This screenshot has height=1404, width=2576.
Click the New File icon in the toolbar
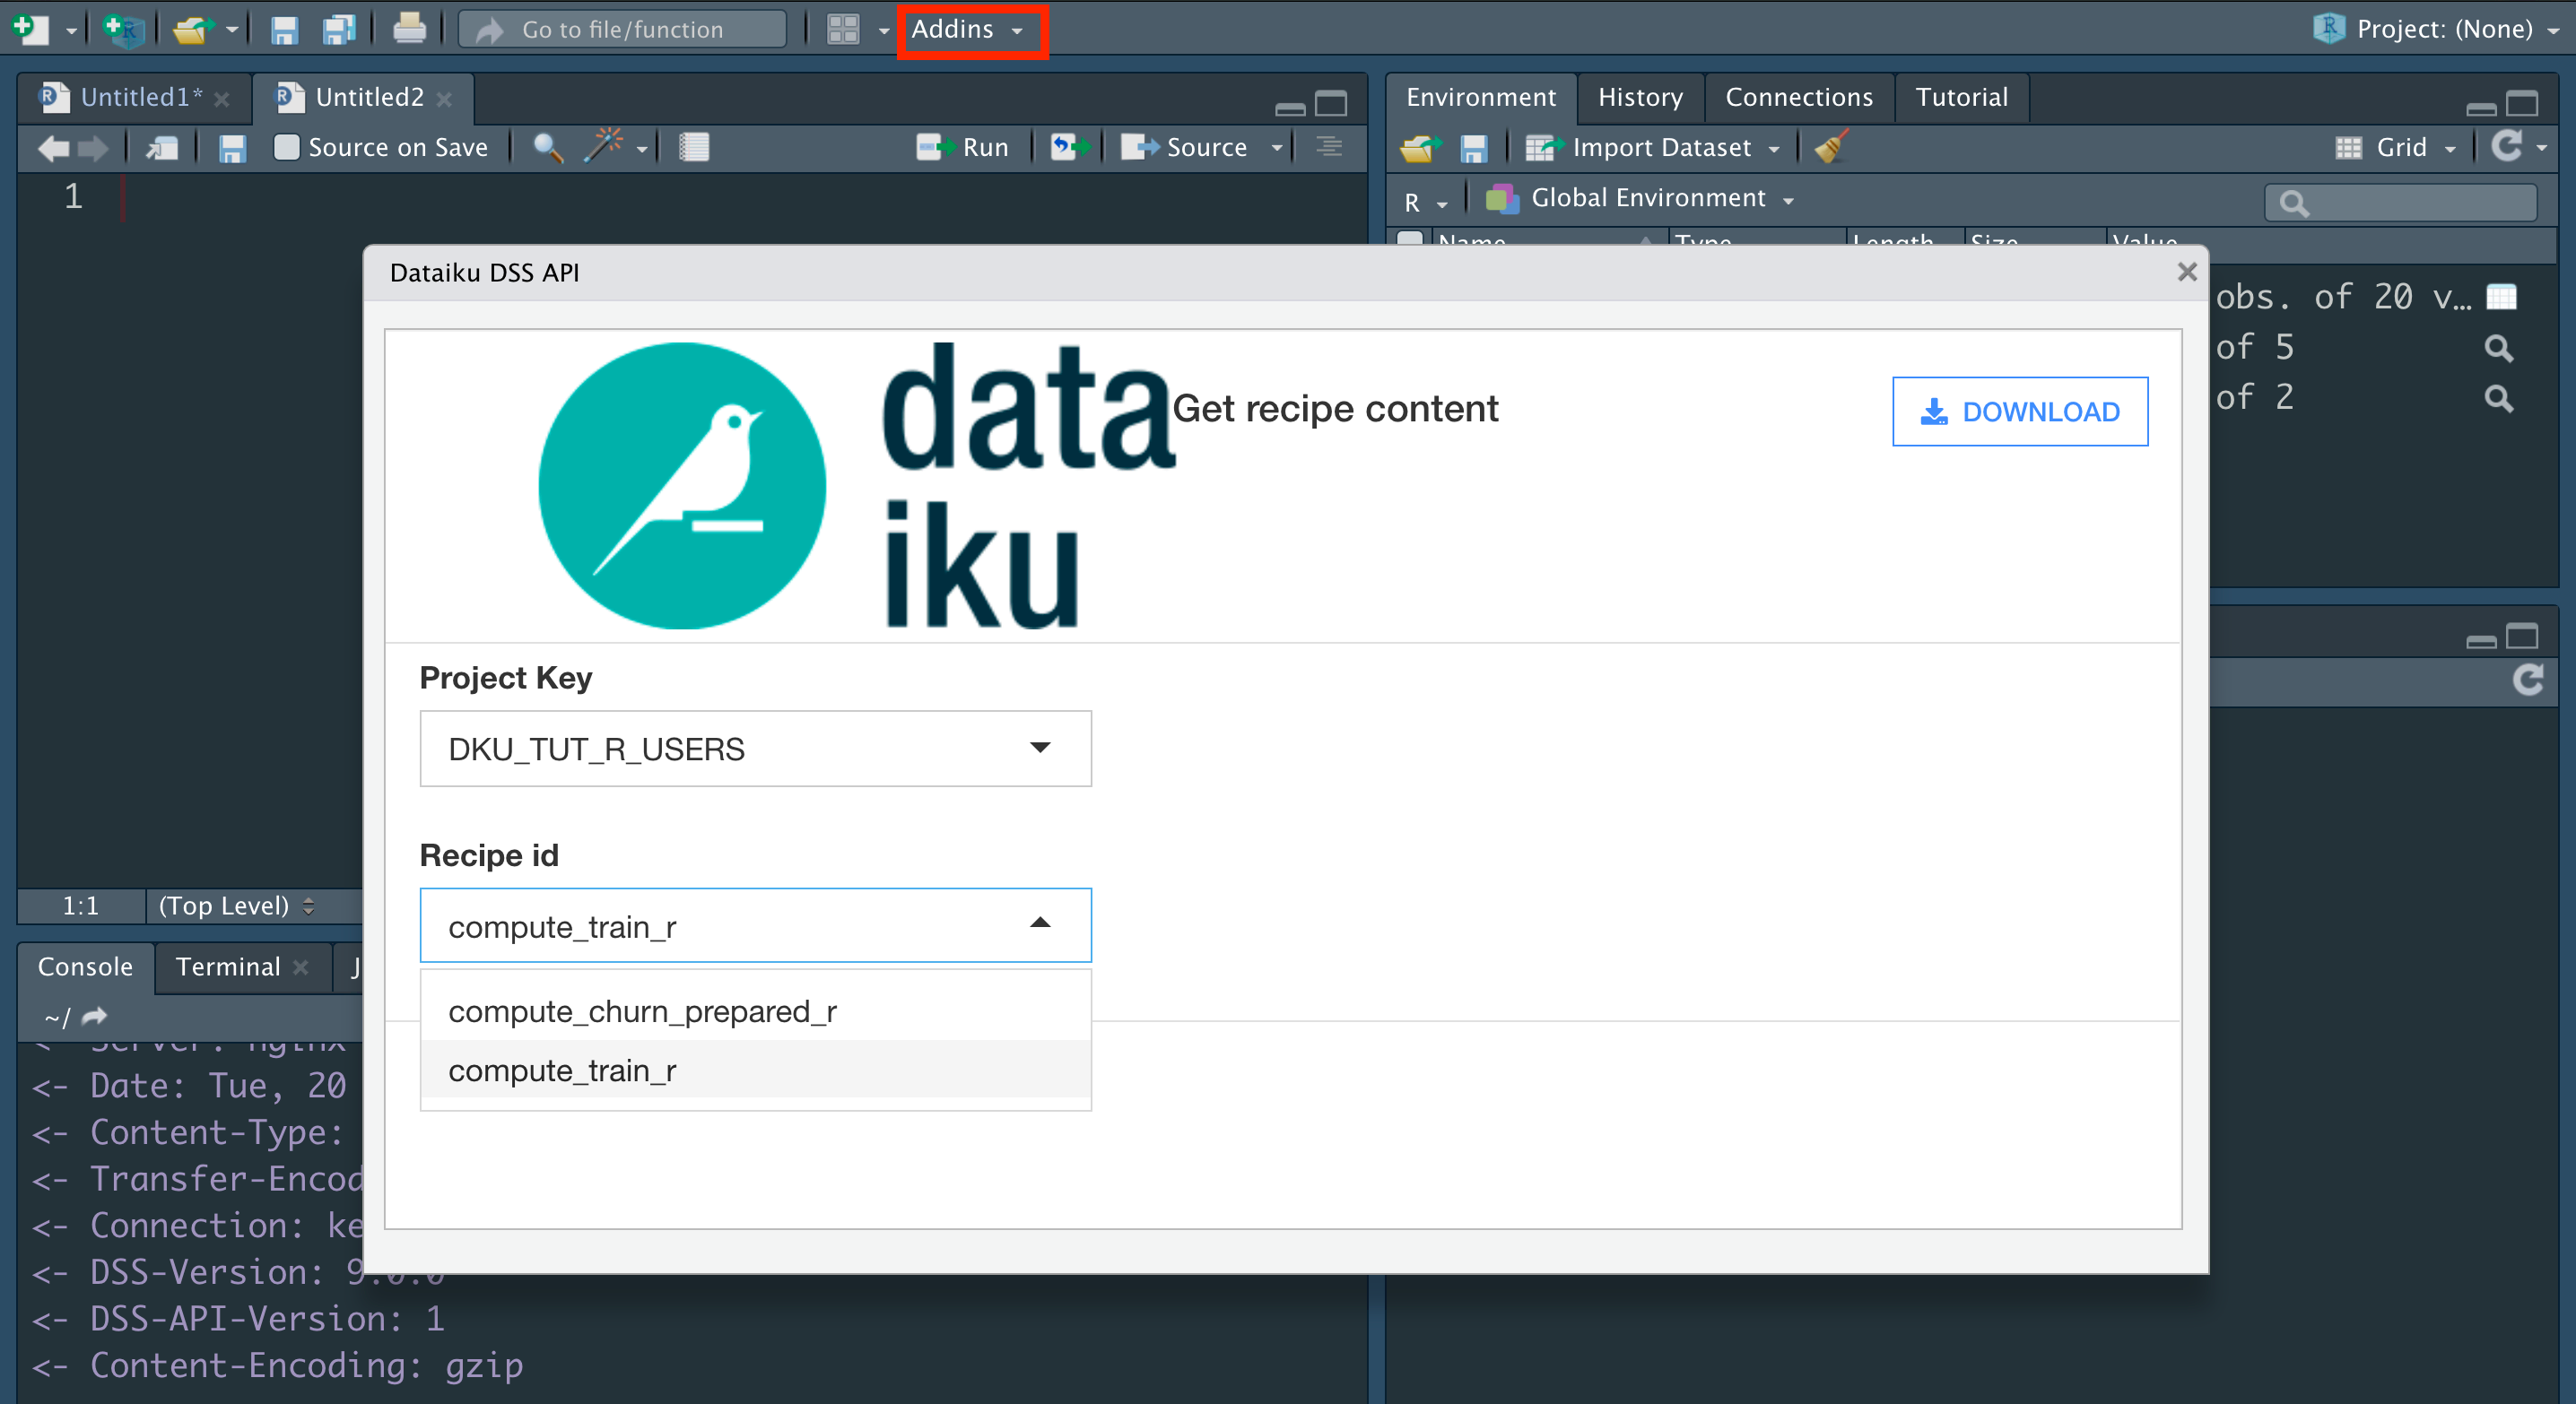30,29
